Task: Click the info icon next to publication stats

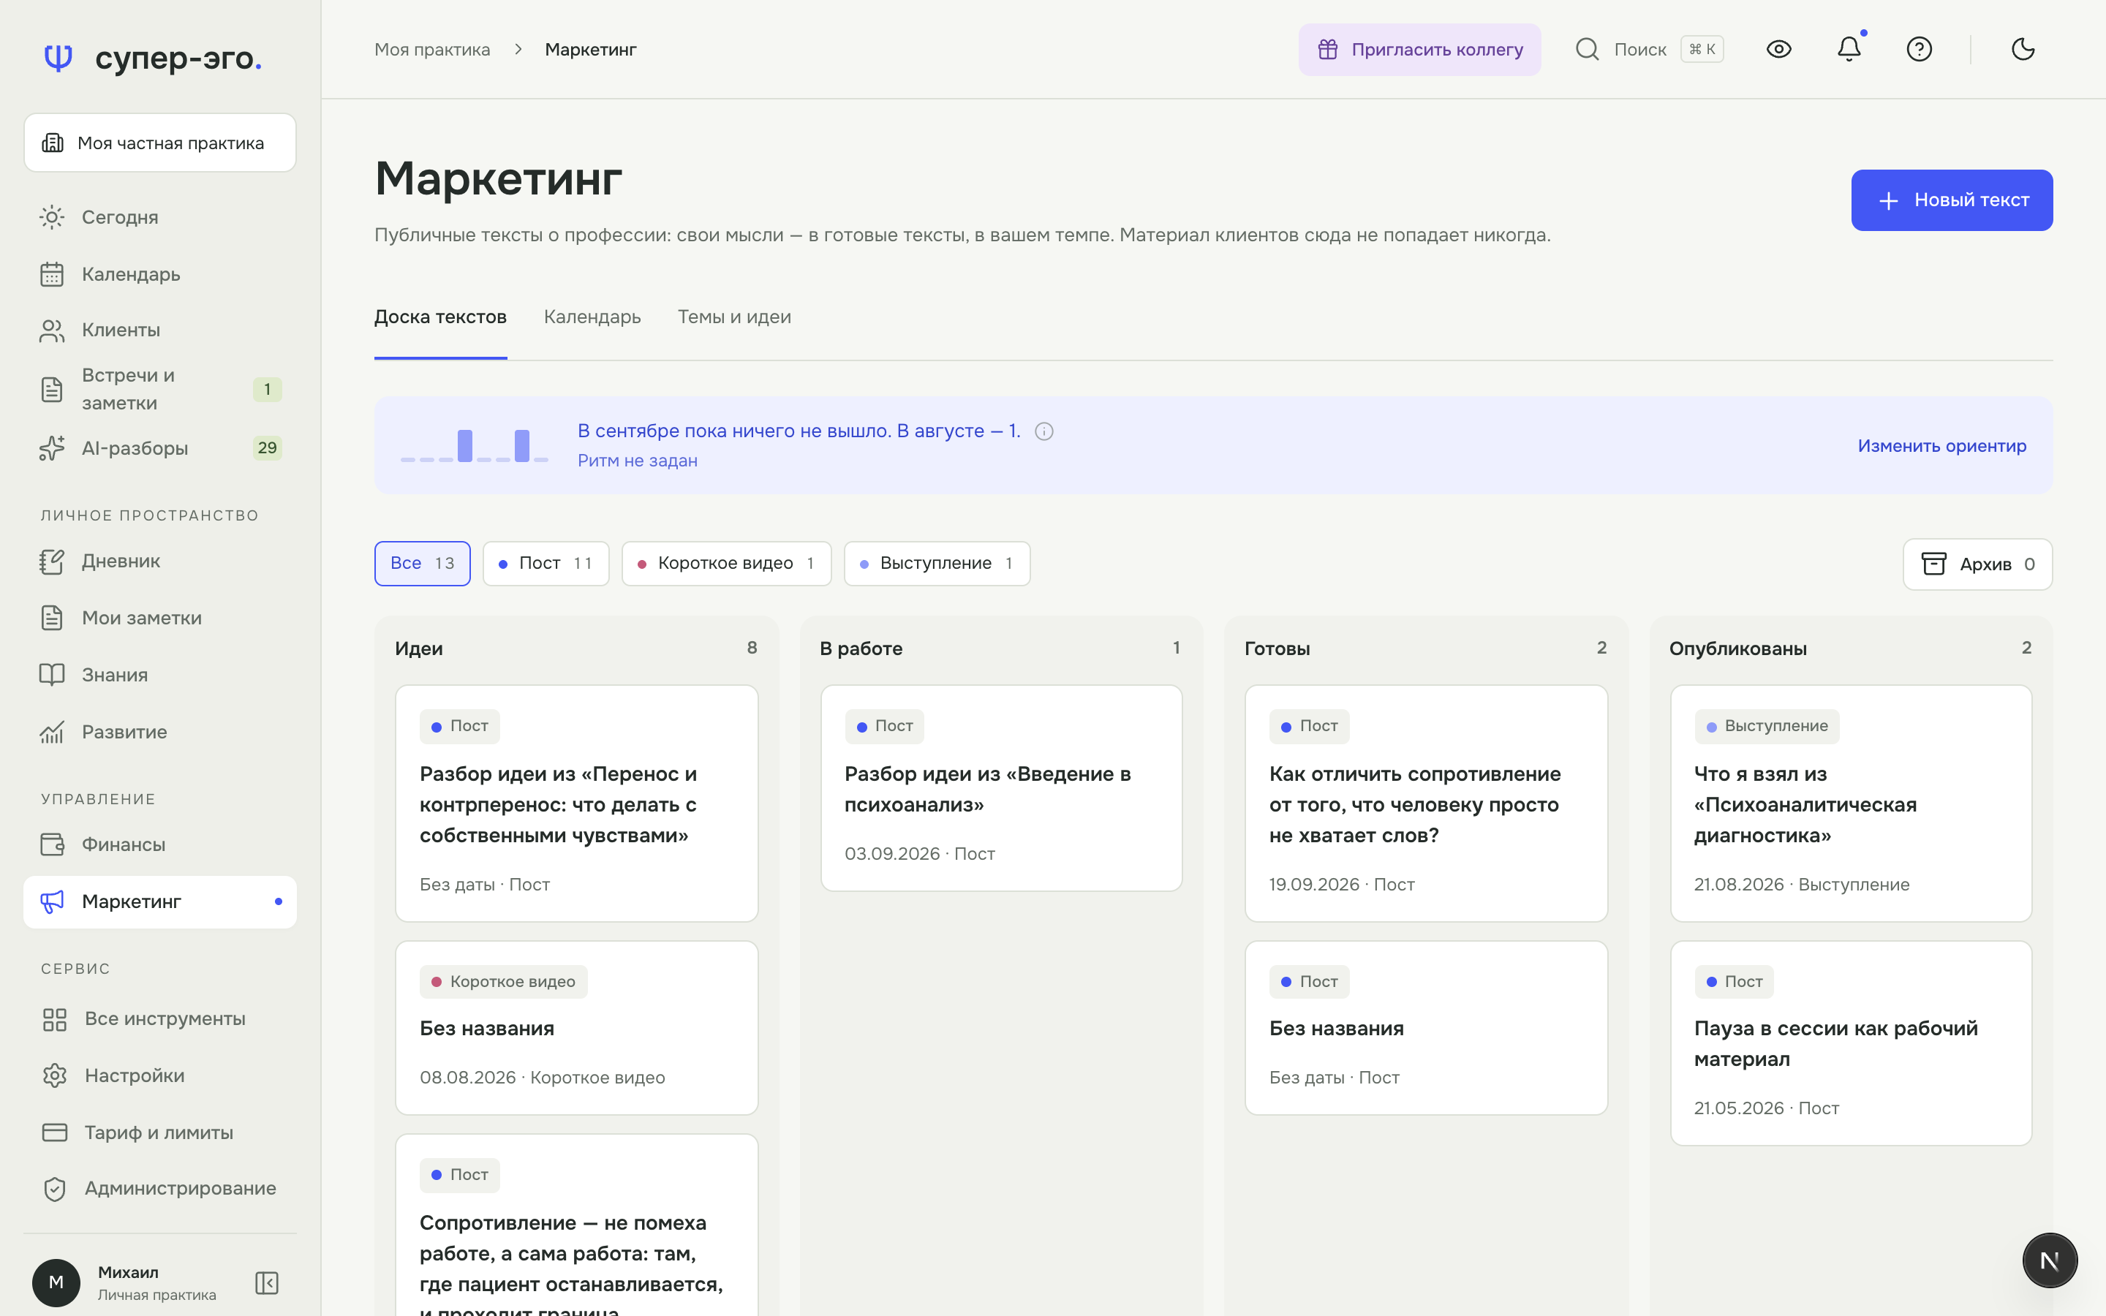Action: [x=1043, y=431]
